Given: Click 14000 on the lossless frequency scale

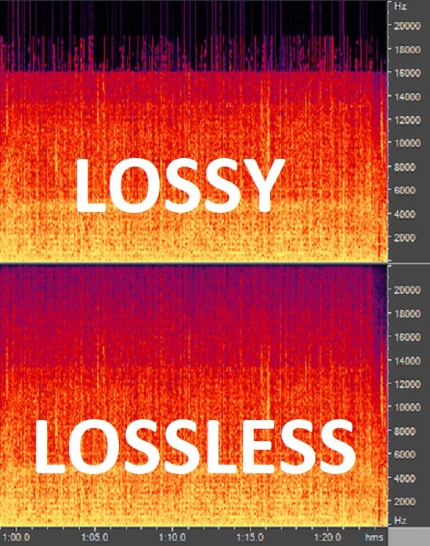Looking at the screenshot, I should tap(407, 361).
